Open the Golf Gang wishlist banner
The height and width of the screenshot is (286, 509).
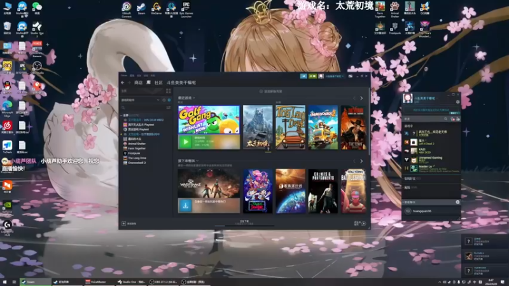pos(209,119)
